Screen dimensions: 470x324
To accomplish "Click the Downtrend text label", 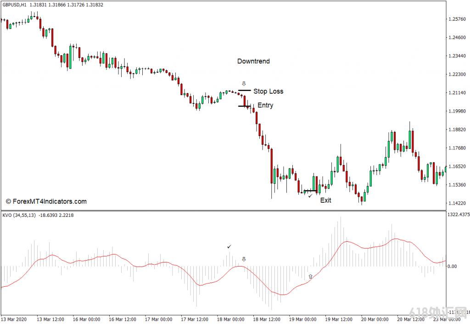I will 253,61.
